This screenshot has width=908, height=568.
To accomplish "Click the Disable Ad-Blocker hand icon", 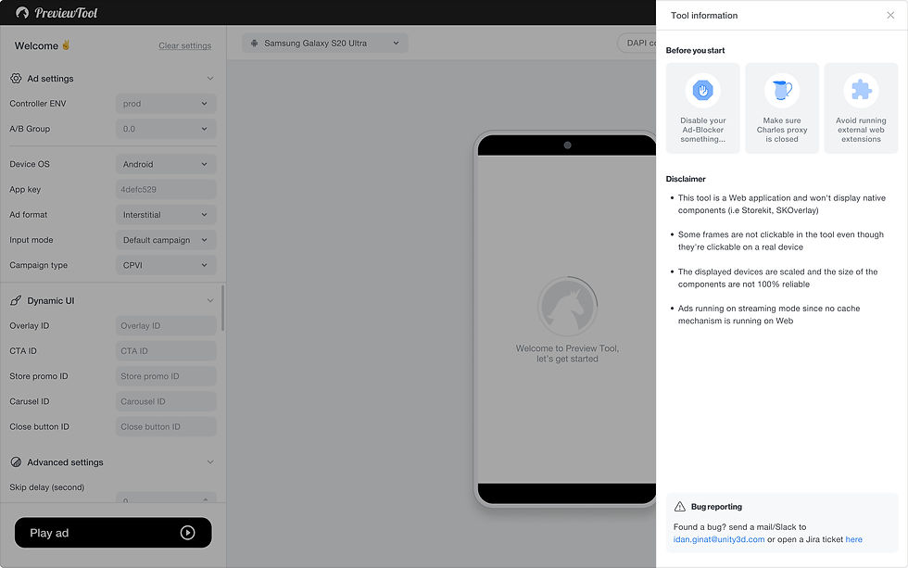I will pyautogui.click(x=703, y=90).
